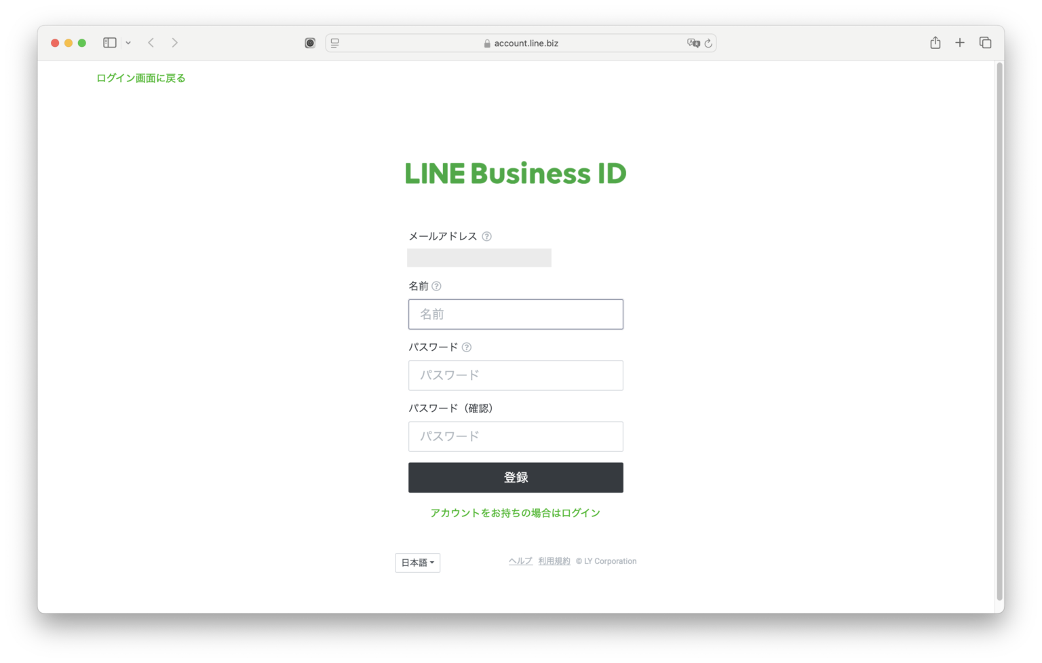Open the ログイン画面に戻る link
Image resolution: width=1042 pixels, height=663 pixels.
pyautogui.click(x=141, y=78)
